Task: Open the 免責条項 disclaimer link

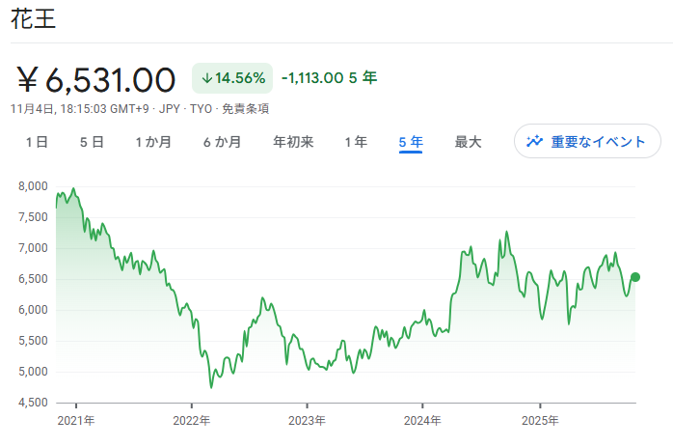Action: coord(245,109)
